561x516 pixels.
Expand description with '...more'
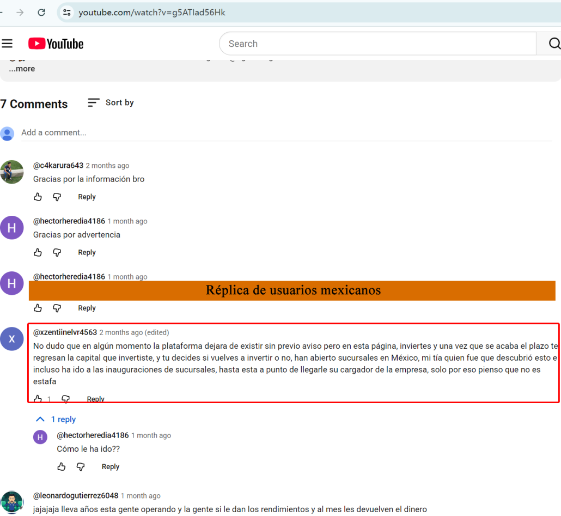pyautogui.click(x=22, y=69)
